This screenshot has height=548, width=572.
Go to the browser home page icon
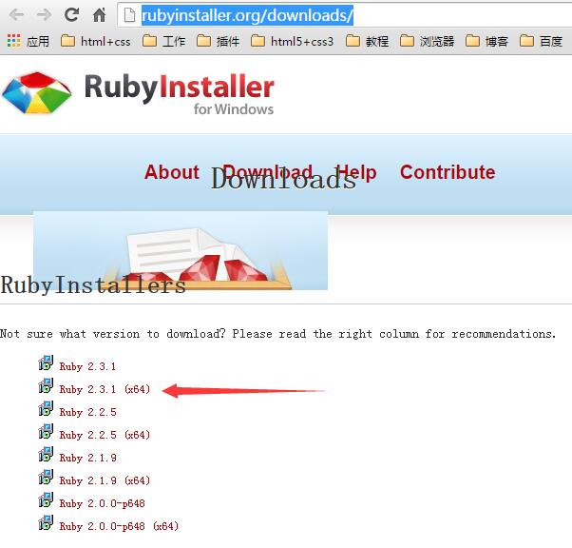coord(99,15)
